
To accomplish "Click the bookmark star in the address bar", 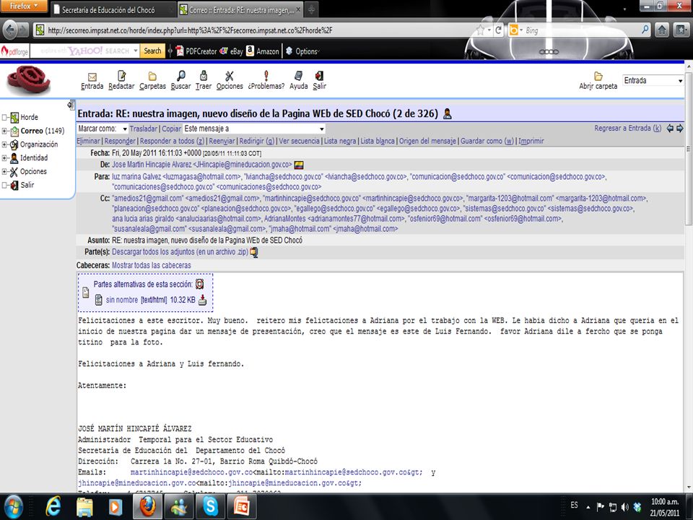I will tap(481, 30).
